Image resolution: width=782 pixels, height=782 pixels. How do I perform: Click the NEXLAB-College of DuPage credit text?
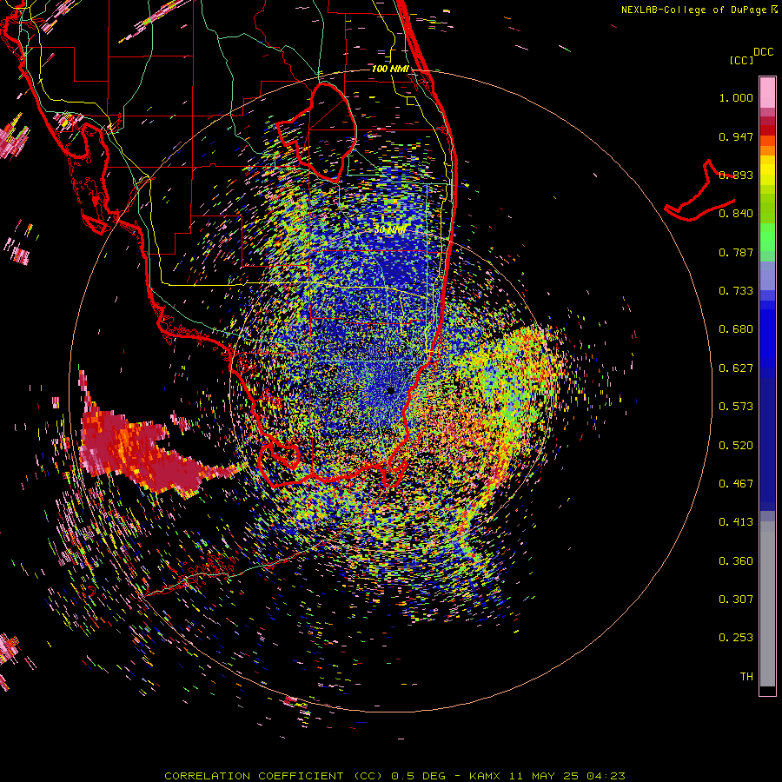[x=699, y=10]
